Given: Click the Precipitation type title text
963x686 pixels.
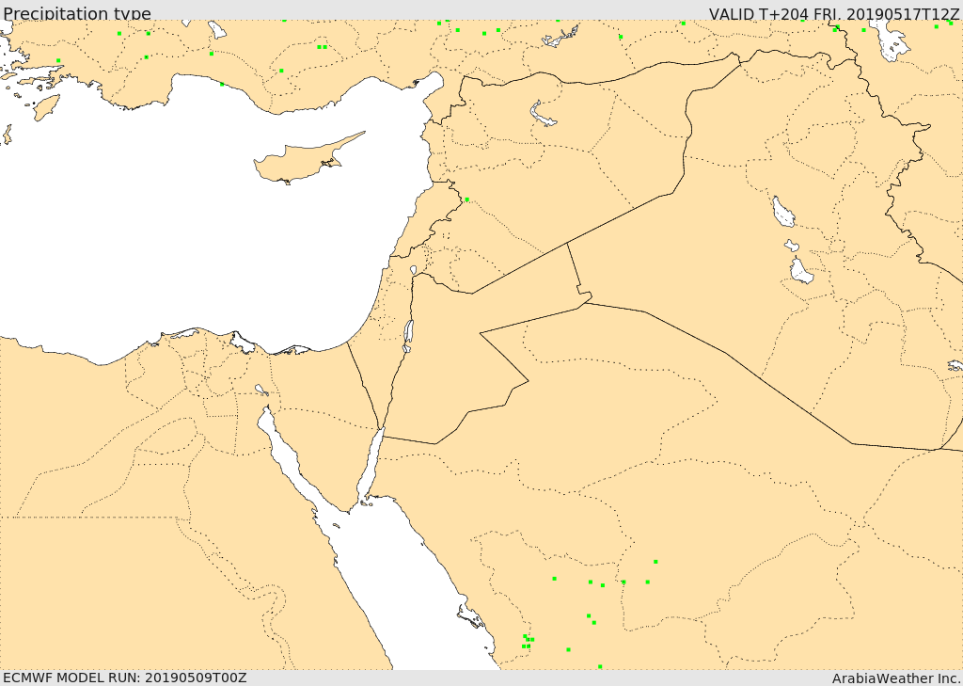Looking at the screenshot, I should pos(76,13).
